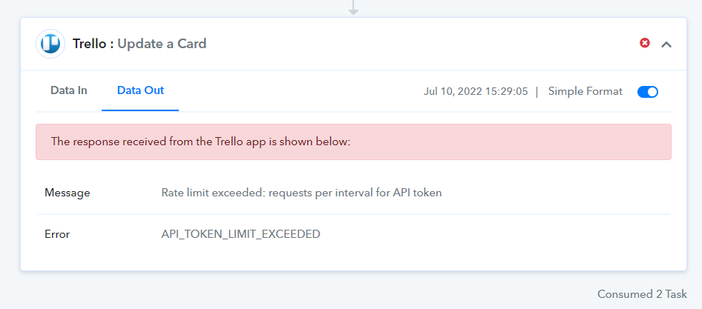Click the Consumed 2 Task text
This screenshot has height=309, width=702.
click(x=642, y=294)
